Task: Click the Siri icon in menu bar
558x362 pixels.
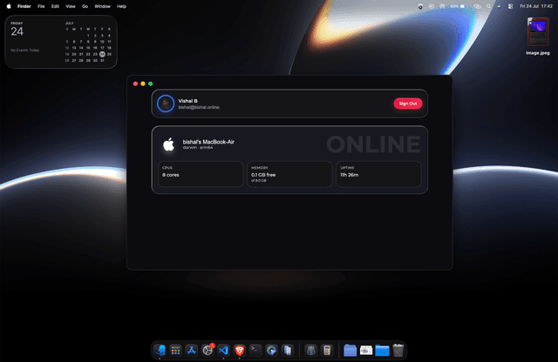Action: (499, 6)
